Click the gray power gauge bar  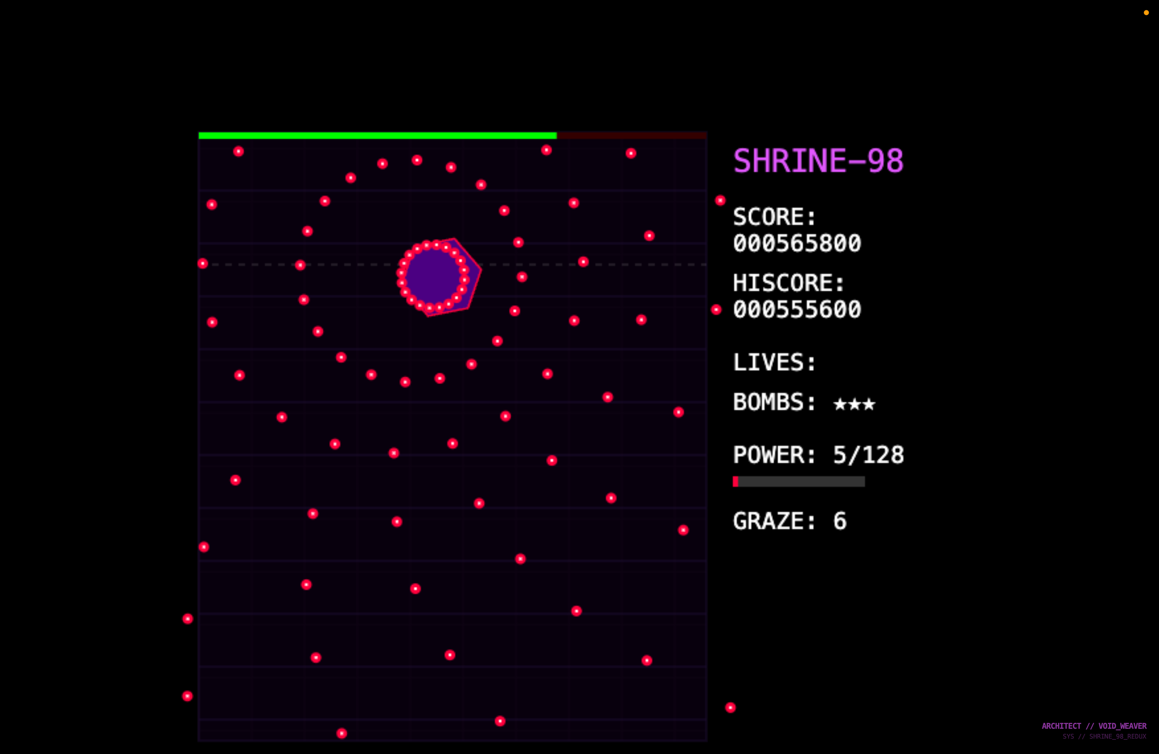801,481
